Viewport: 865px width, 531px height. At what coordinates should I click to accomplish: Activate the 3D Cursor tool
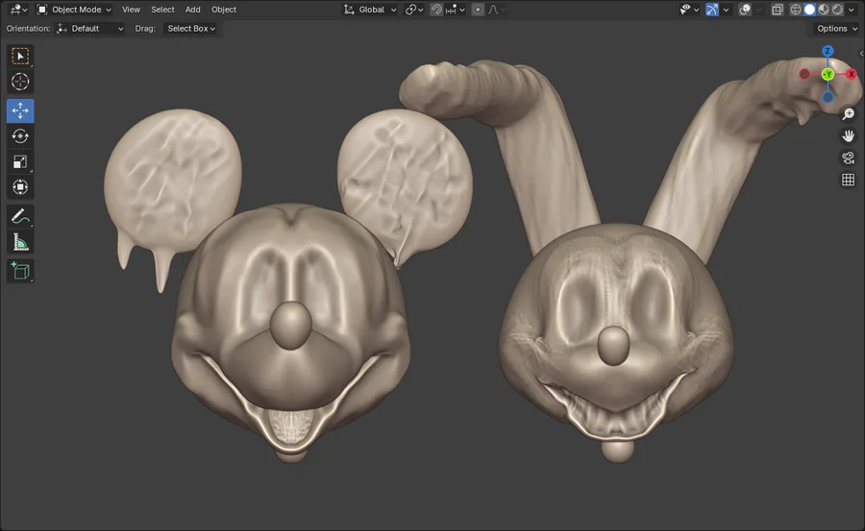[x=20, y=82]
